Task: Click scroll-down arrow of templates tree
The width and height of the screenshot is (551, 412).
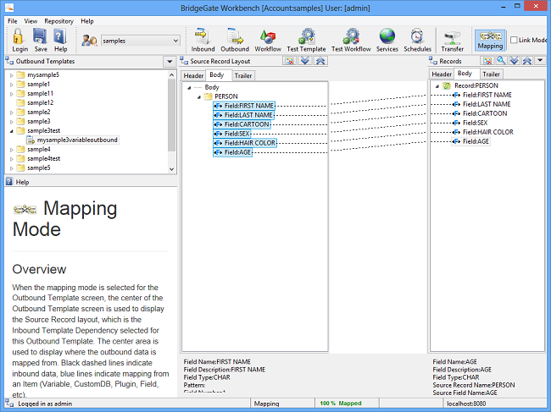Action: click(171, 169)
